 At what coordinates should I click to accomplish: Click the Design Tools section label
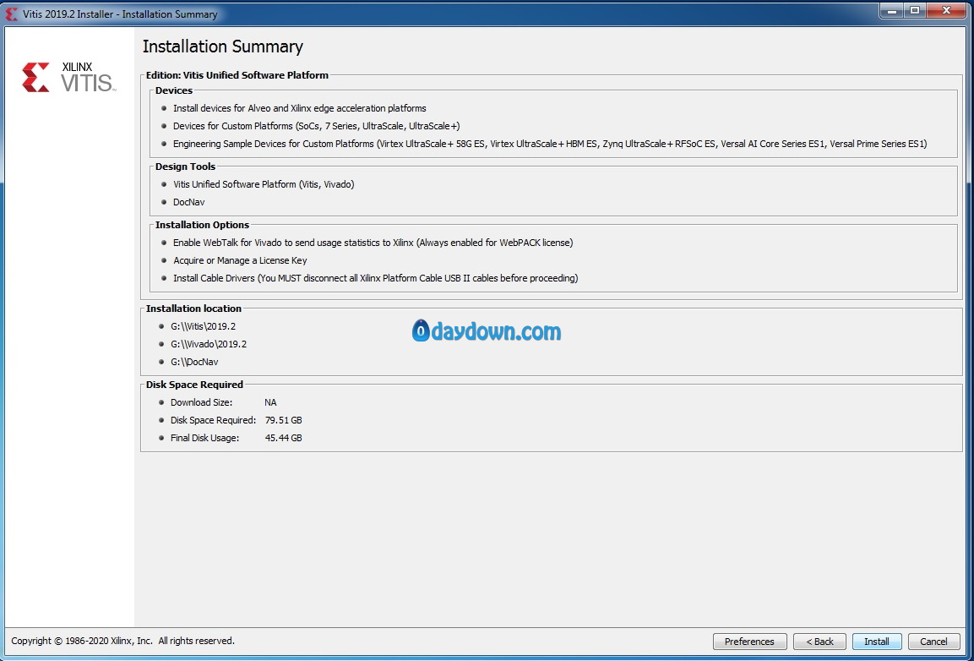pyautogui.click(x=185, y=167)
